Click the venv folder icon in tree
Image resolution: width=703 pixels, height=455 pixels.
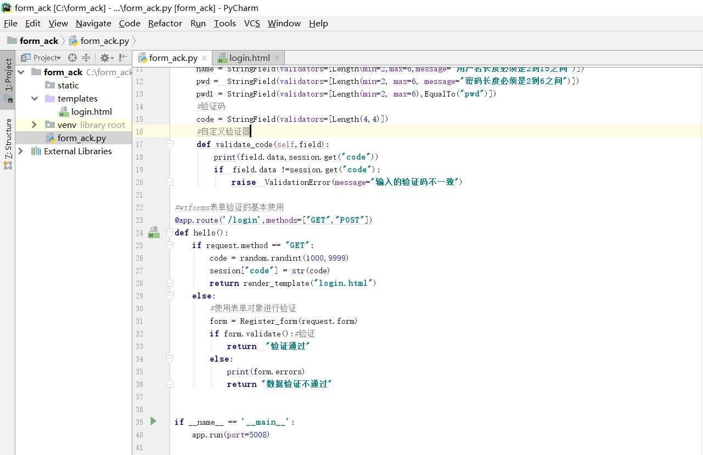[49, 125]
